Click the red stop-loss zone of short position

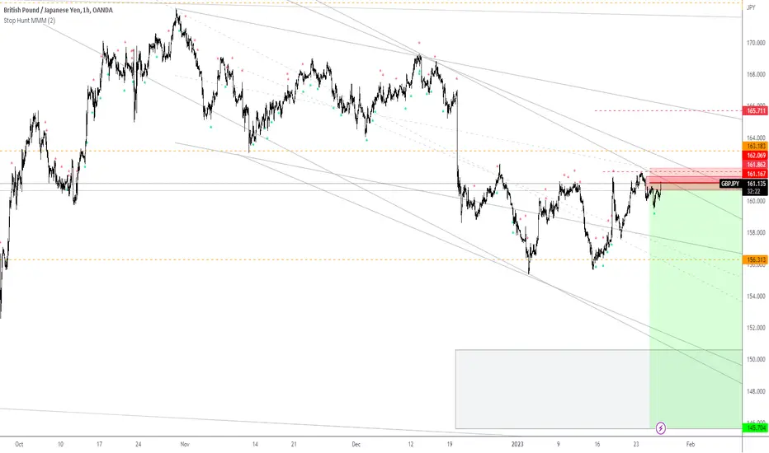(696, 177)
